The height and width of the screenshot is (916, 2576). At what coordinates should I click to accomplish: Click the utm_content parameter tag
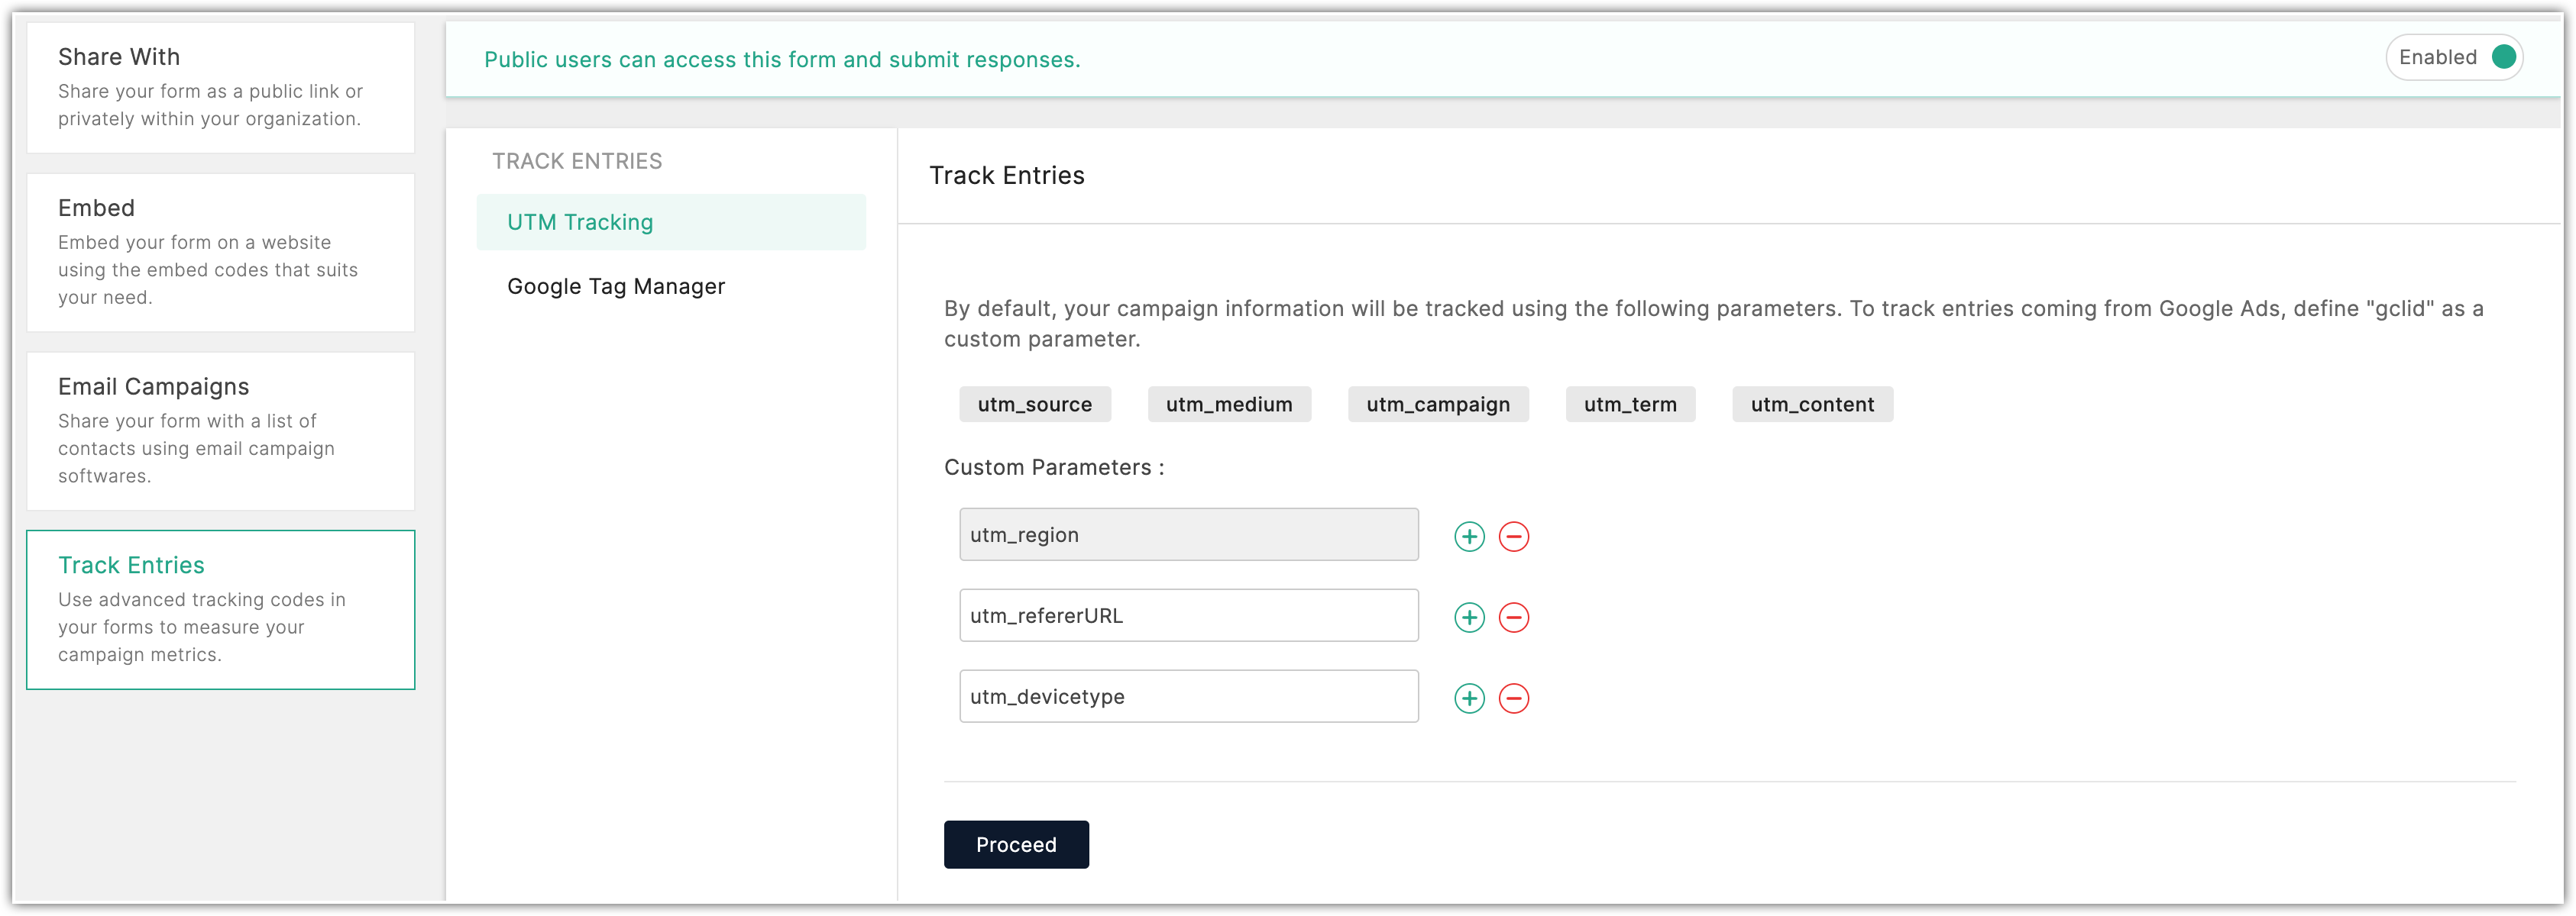tap(1812, 405)
